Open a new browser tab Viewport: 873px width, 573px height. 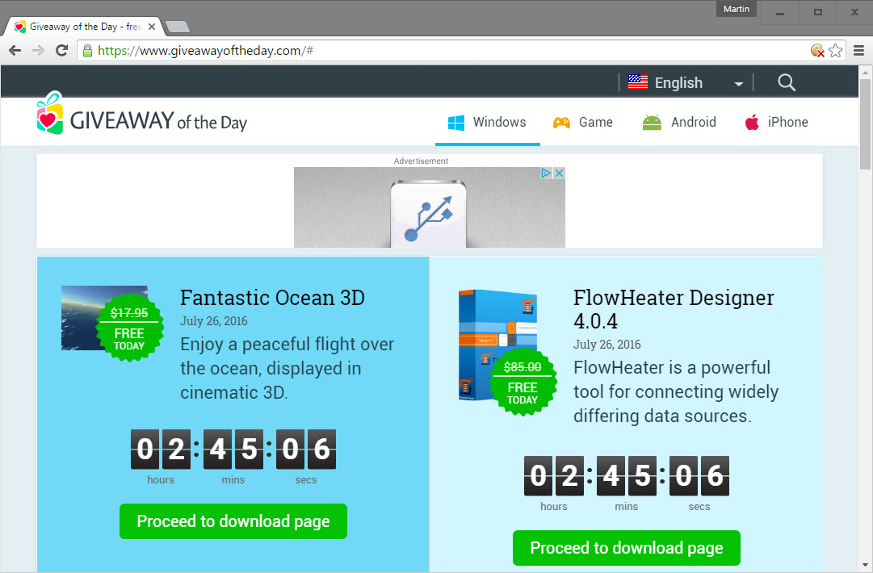[178, 27]
